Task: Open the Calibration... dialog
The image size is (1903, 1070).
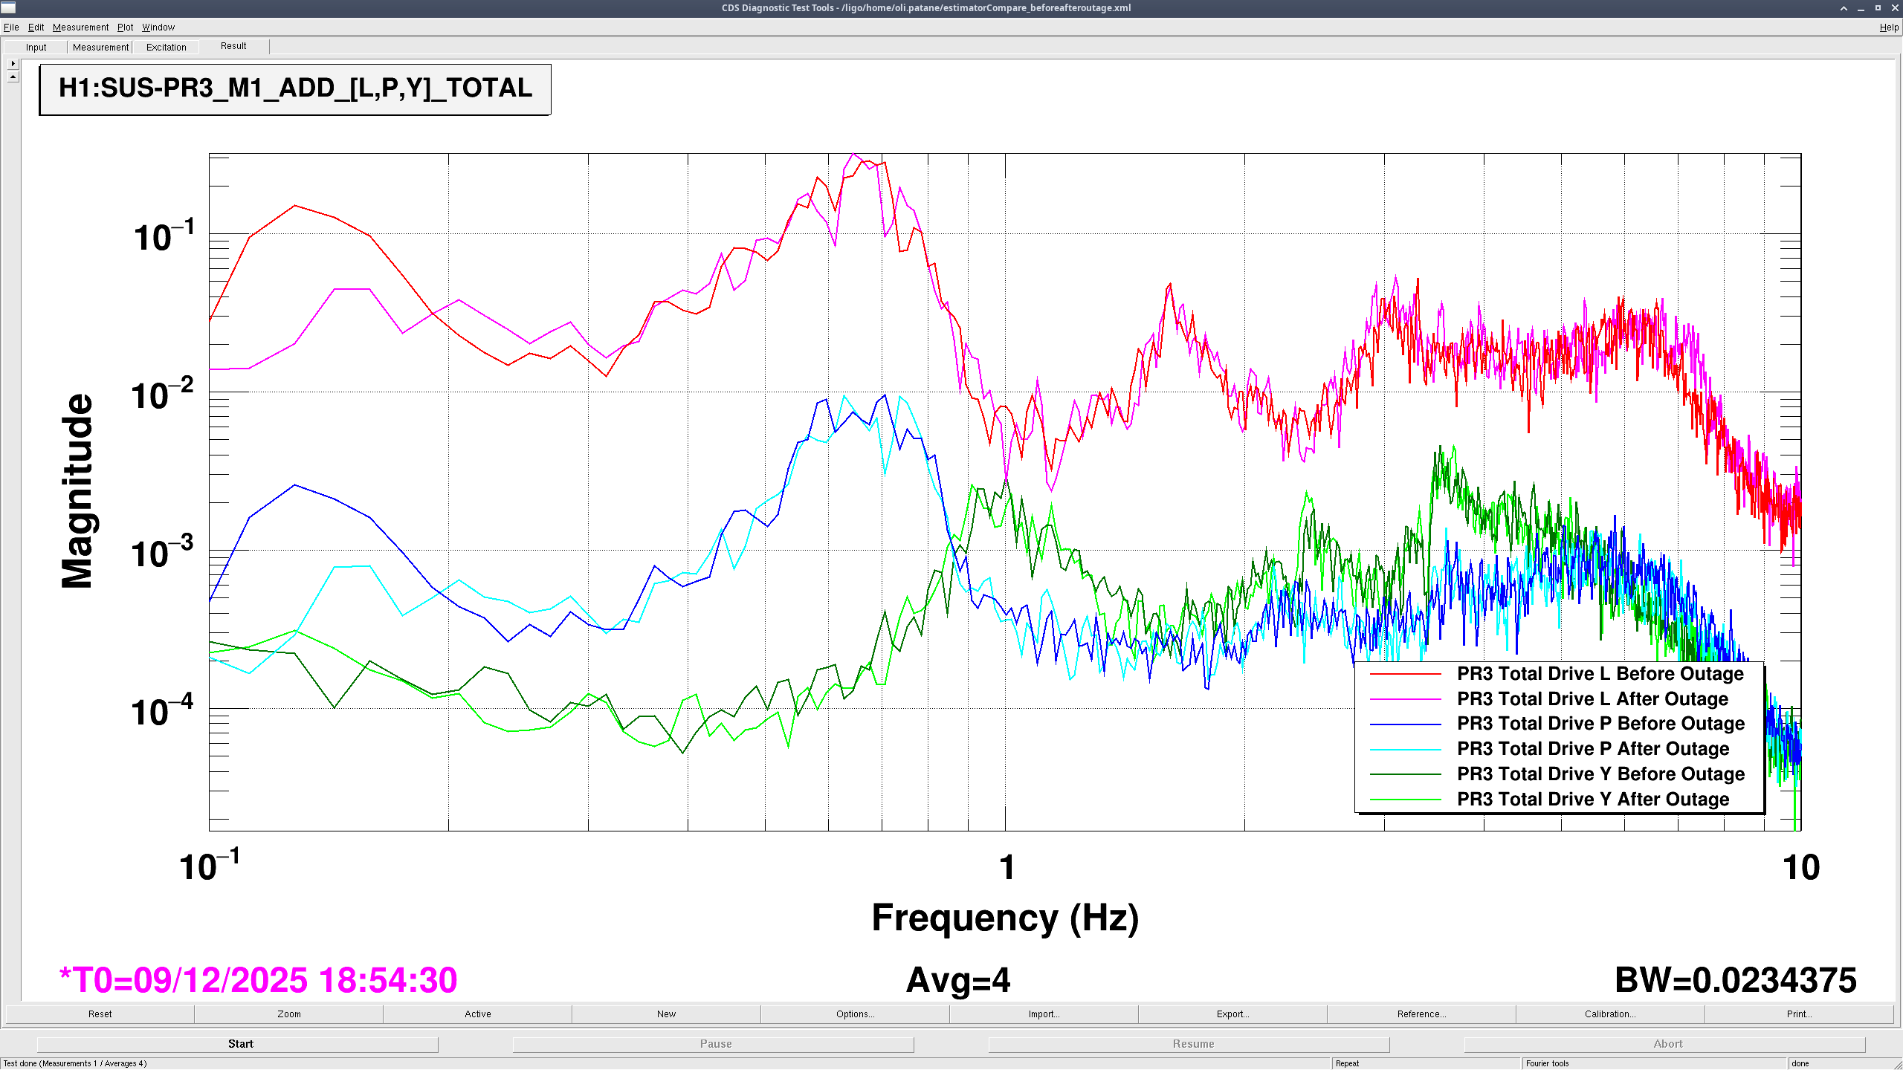Action: [x=1610, y=1014]
